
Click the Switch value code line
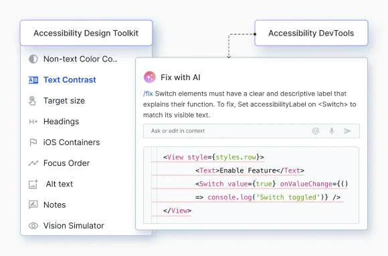coord(272,184)
